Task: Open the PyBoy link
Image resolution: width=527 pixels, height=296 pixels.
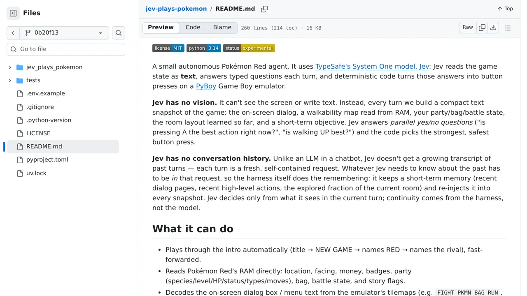Action: (206, 86)
